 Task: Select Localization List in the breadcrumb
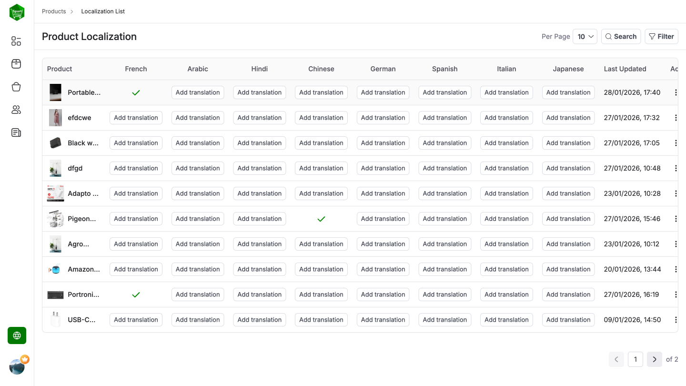[103, 11]
